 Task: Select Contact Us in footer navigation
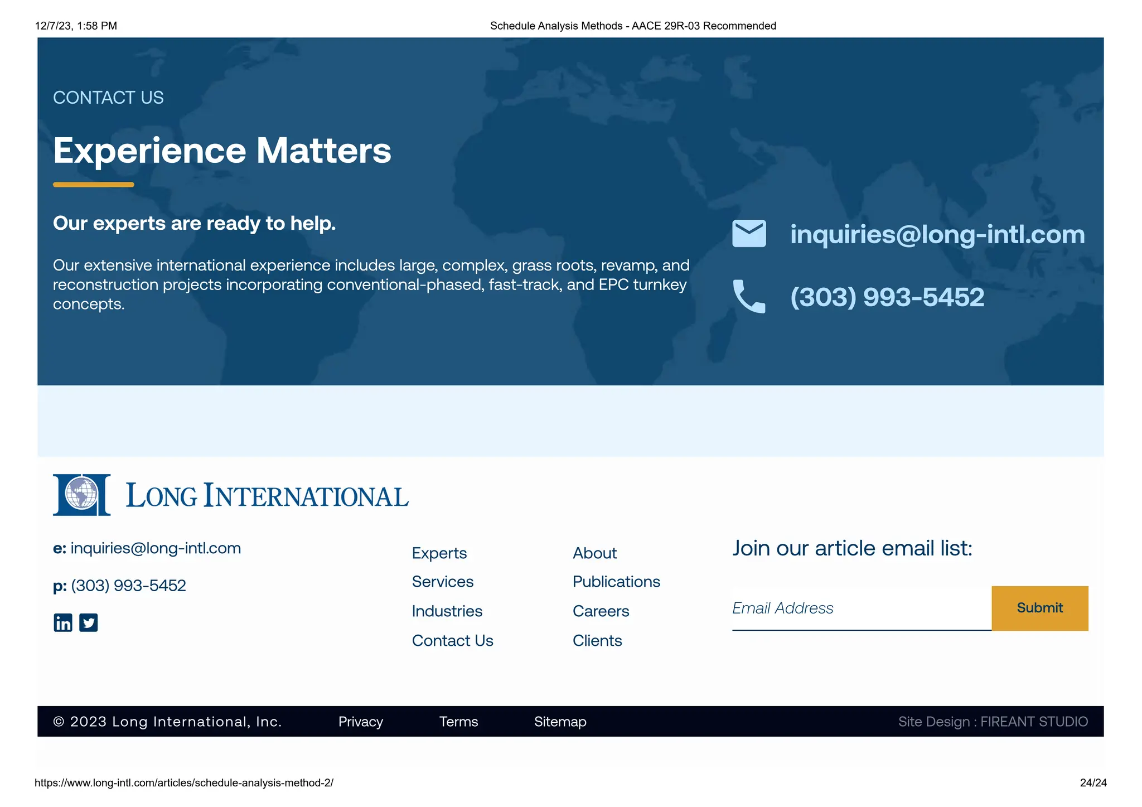[x=452, y=641]
